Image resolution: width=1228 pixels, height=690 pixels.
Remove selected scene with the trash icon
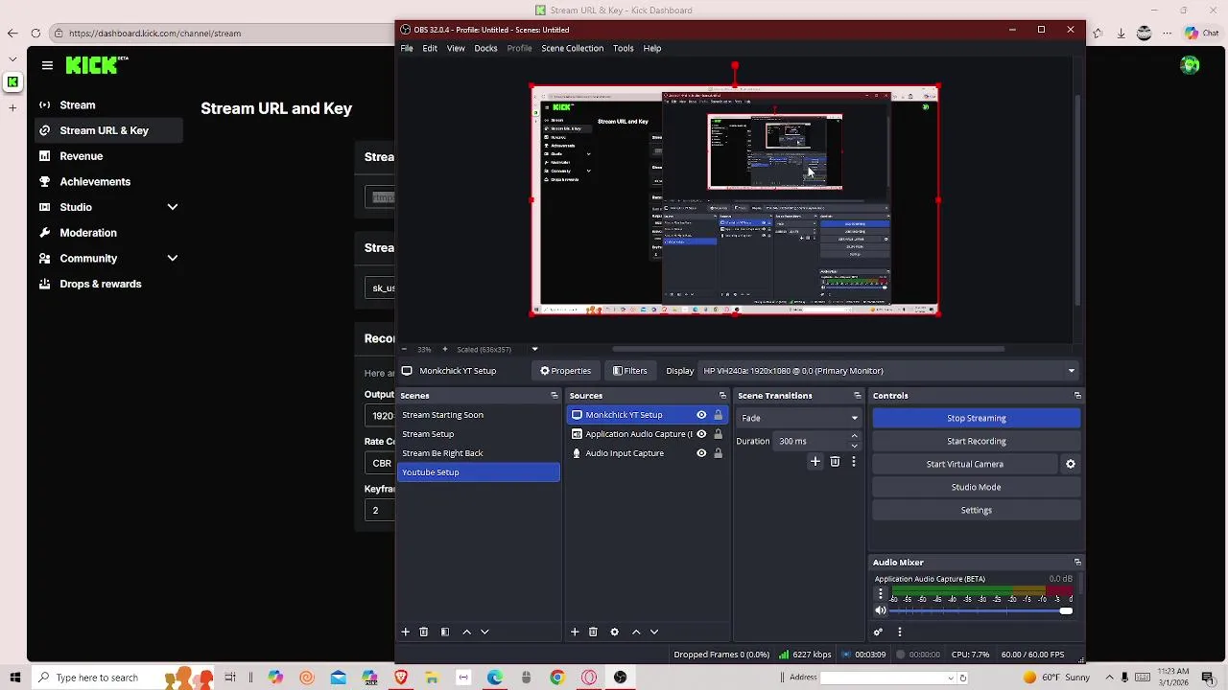coord(423,632)
